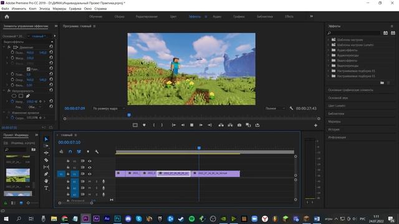Hide the V3 track eye
The height and width of the screenshot is (224, 399).
tap(90, 161)
